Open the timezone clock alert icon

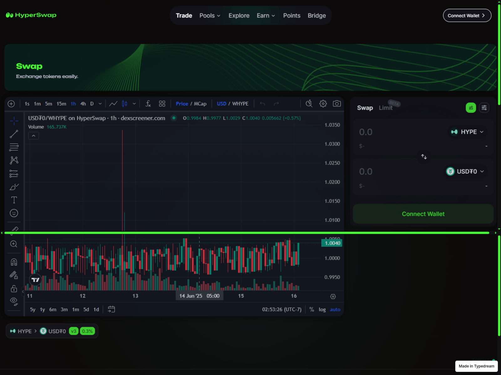[309, 104]
